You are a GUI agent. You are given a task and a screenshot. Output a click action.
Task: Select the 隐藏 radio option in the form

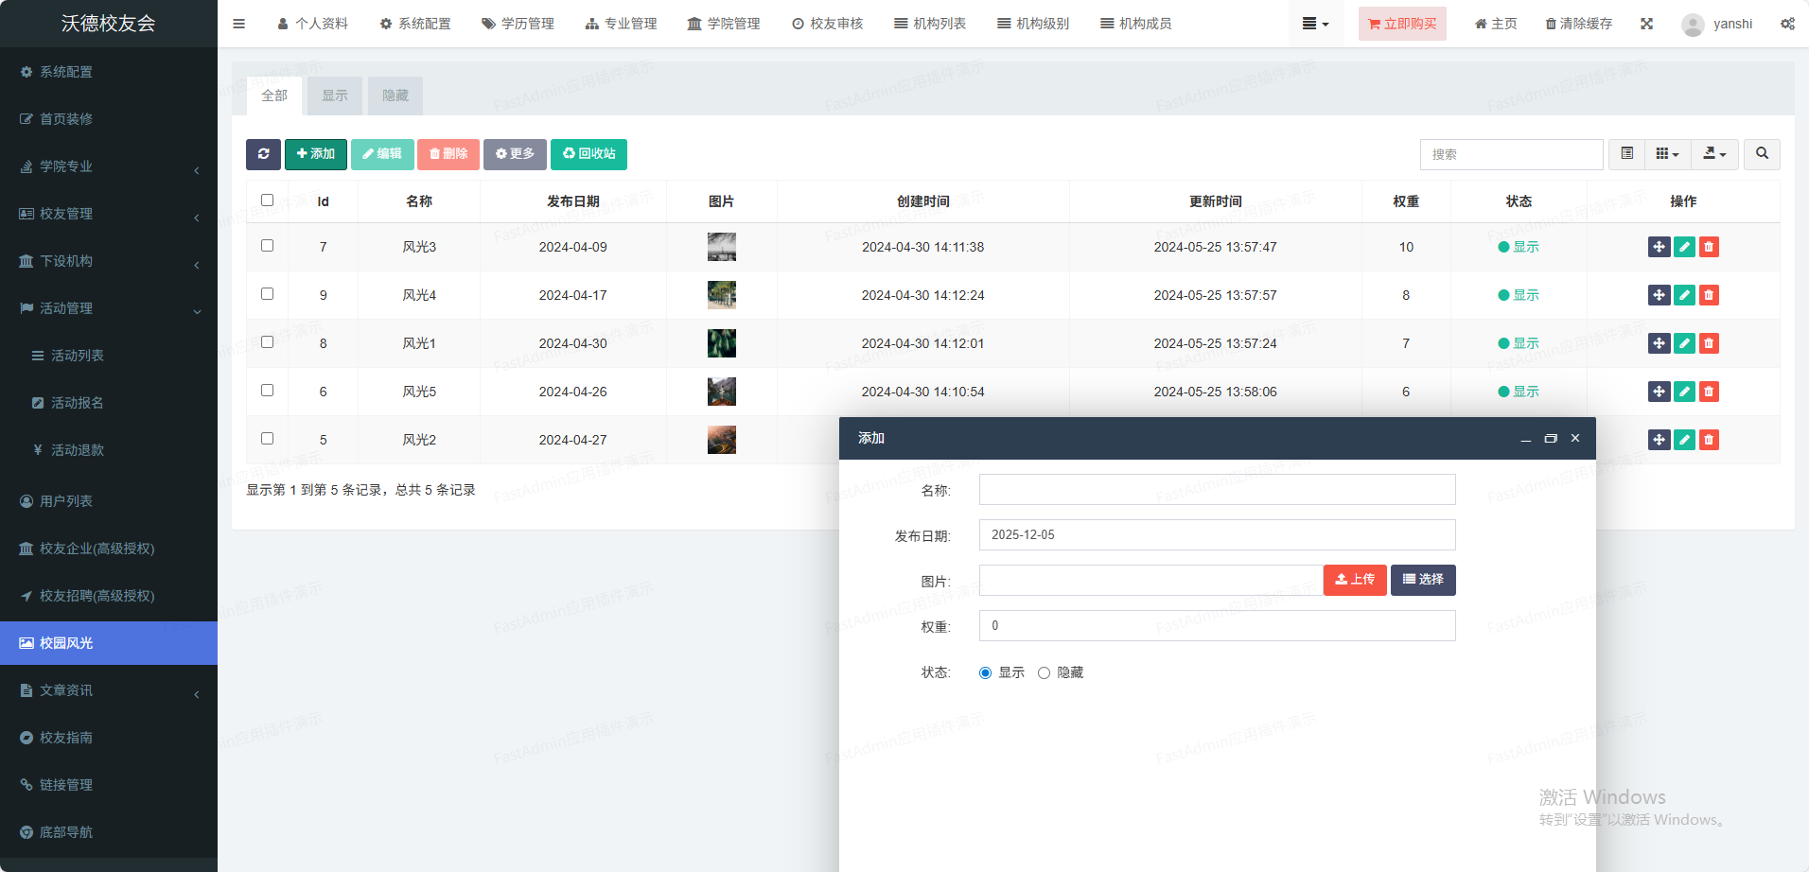click(1044, 673)
